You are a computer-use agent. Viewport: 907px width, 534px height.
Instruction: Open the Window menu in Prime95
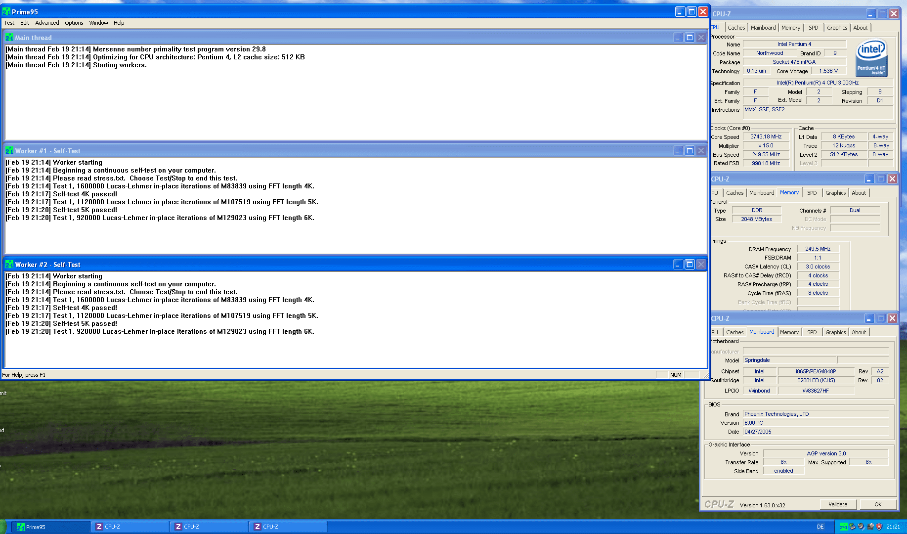click(x=98, y=23)
